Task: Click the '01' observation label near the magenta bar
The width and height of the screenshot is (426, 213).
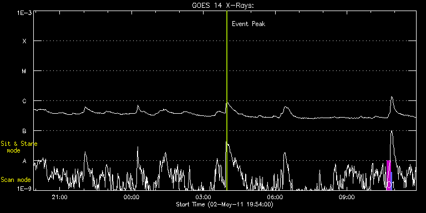Action: (x=390, y=185)
